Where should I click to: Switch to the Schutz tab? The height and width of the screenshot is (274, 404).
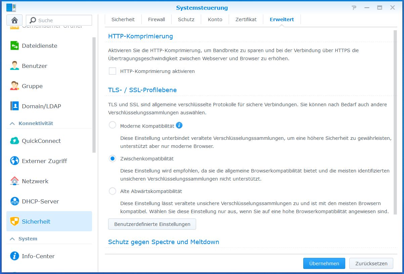(186, 19)
